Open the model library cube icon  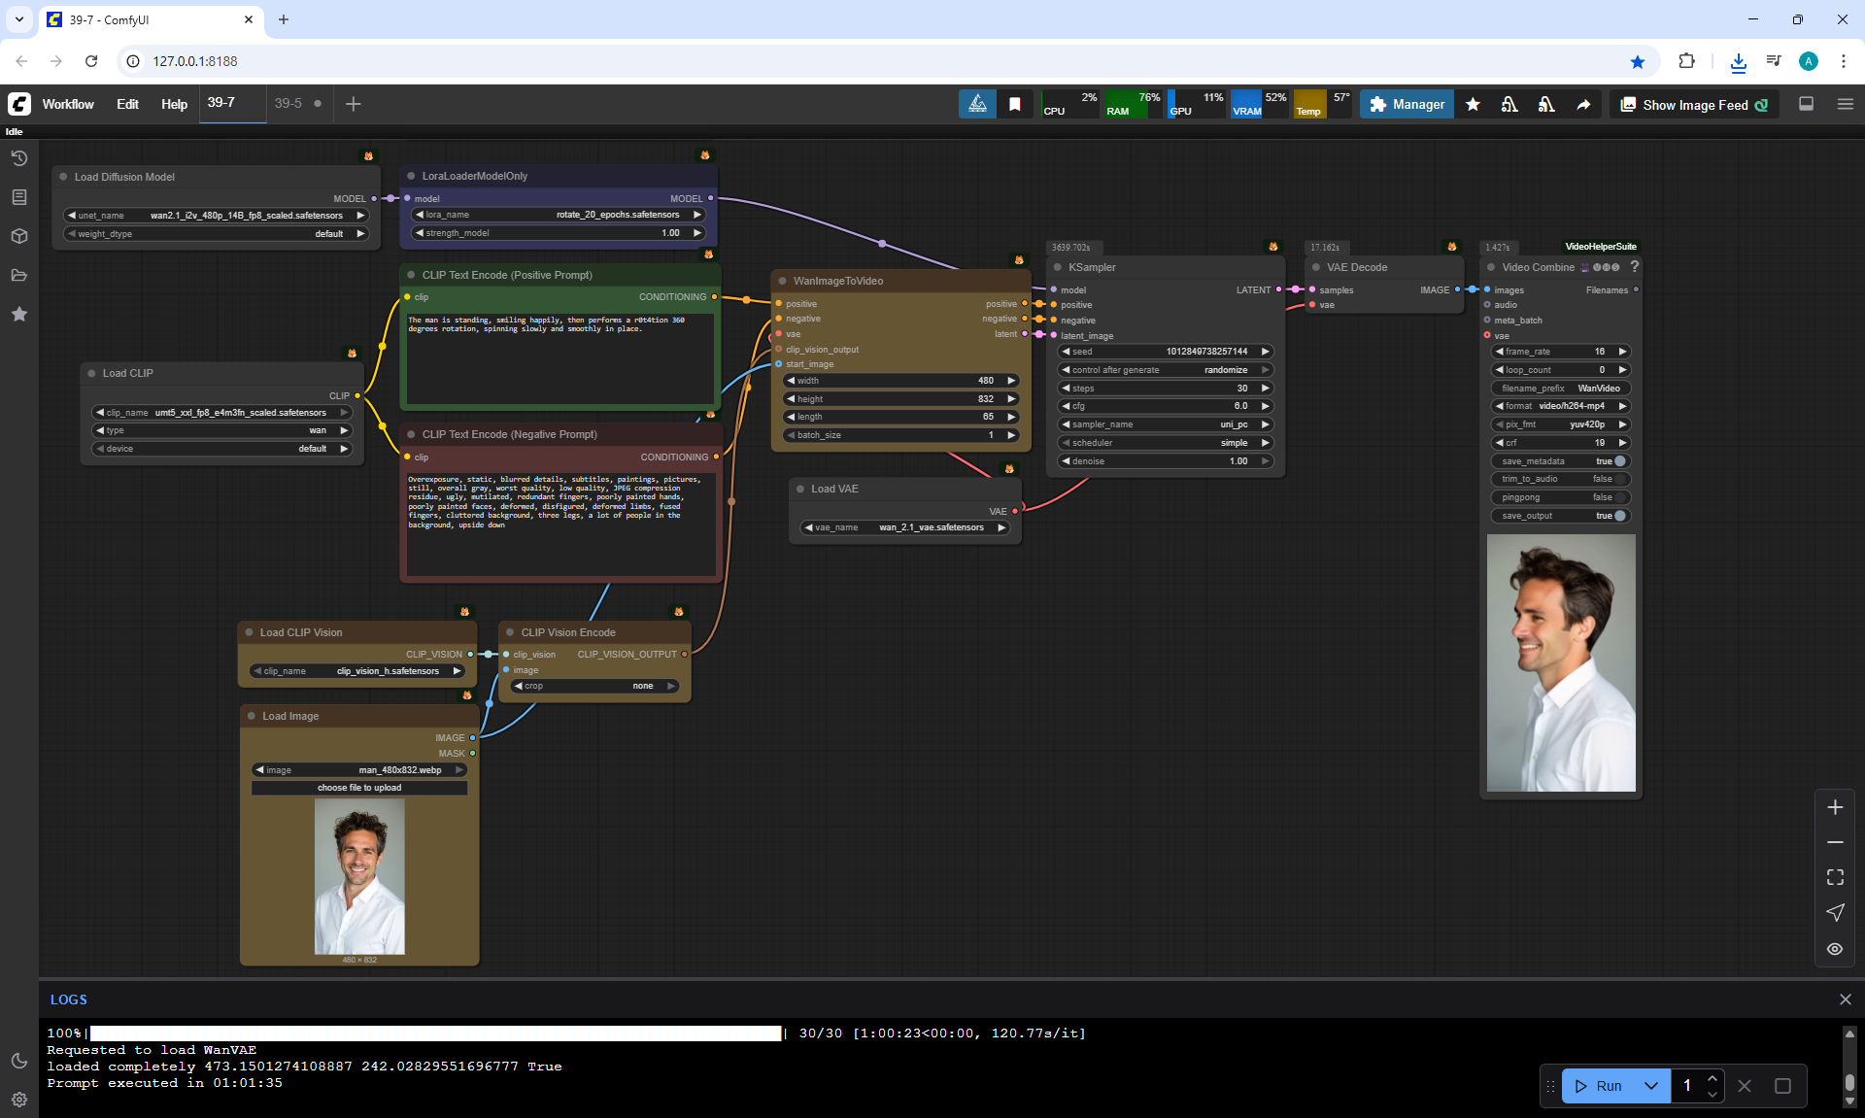coord(18,236)
